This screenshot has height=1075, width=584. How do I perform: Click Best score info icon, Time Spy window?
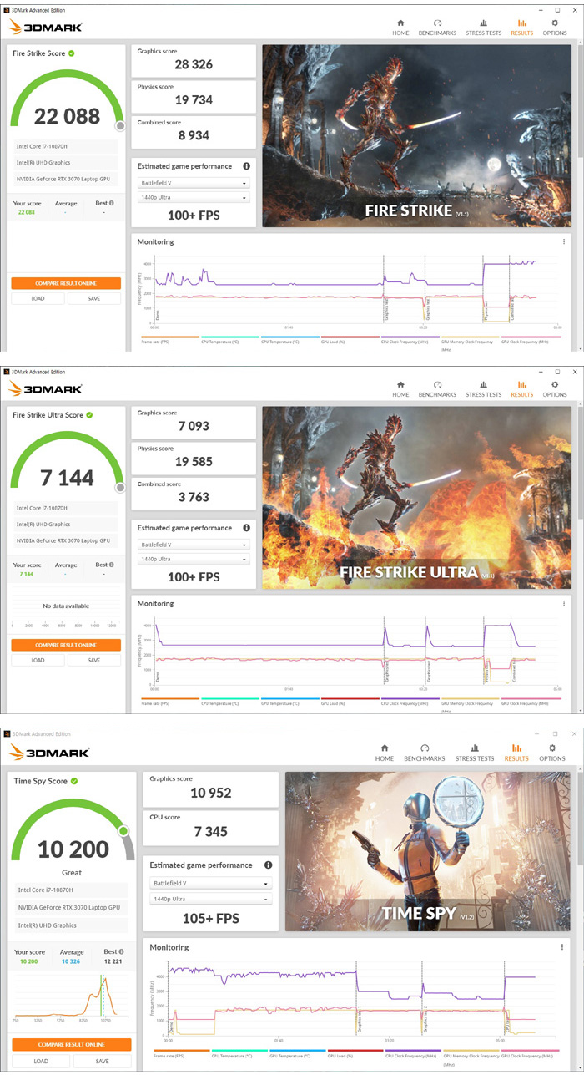tap(120, 951)
